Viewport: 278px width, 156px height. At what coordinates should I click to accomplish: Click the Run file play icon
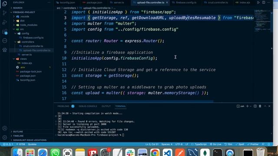pos(258,3)
